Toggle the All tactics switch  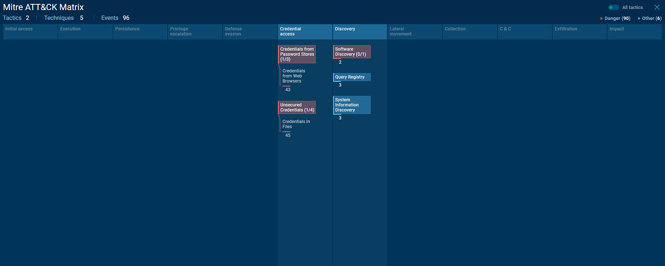point(614,8)
